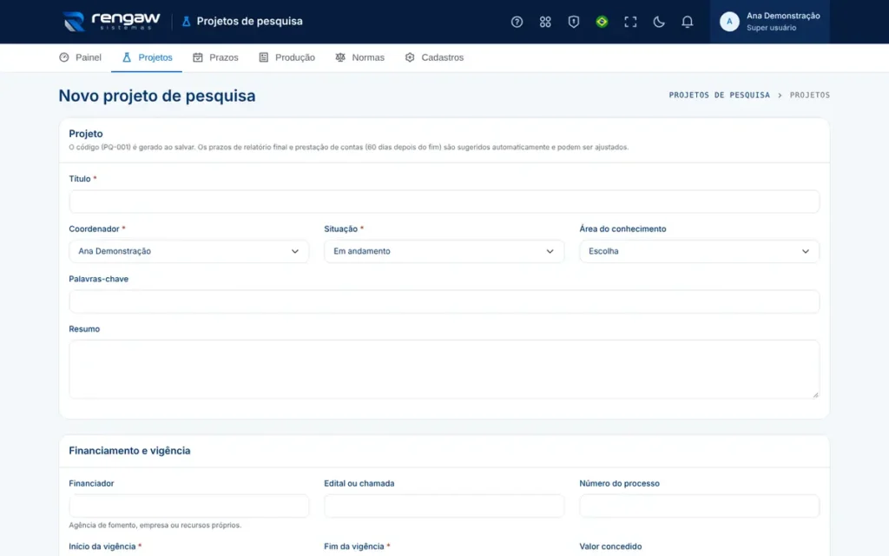Click the flask icon beside Projetos de pesquisa
The height and width of the screenshot is (556, 889).
point(186,22)
